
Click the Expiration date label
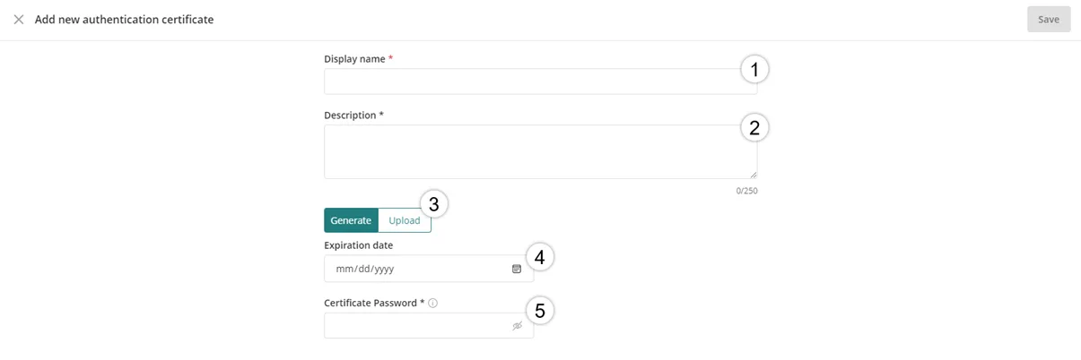358,245
